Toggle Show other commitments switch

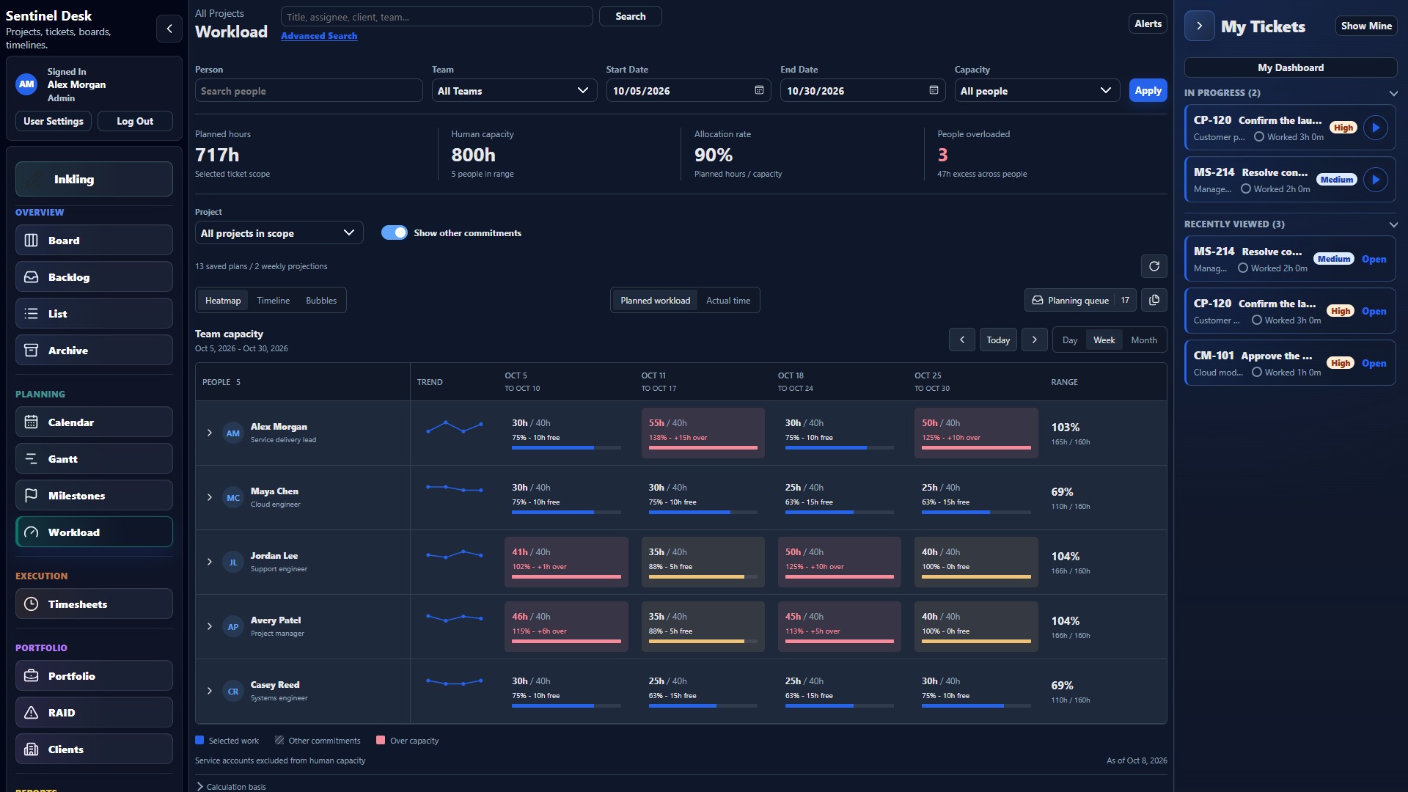pyautogui.click(x=394, y=232)
